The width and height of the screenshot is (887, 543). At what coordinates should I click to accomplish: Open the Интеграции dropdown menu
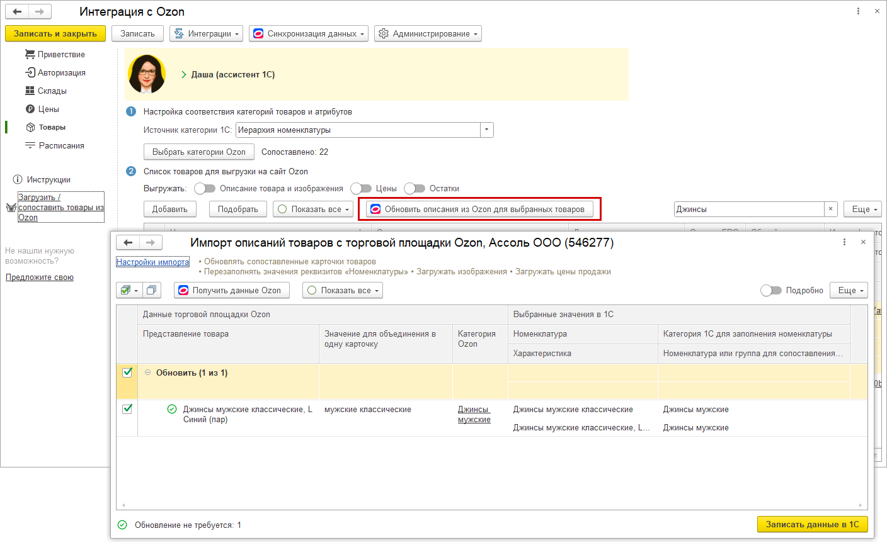click(207, 33)
